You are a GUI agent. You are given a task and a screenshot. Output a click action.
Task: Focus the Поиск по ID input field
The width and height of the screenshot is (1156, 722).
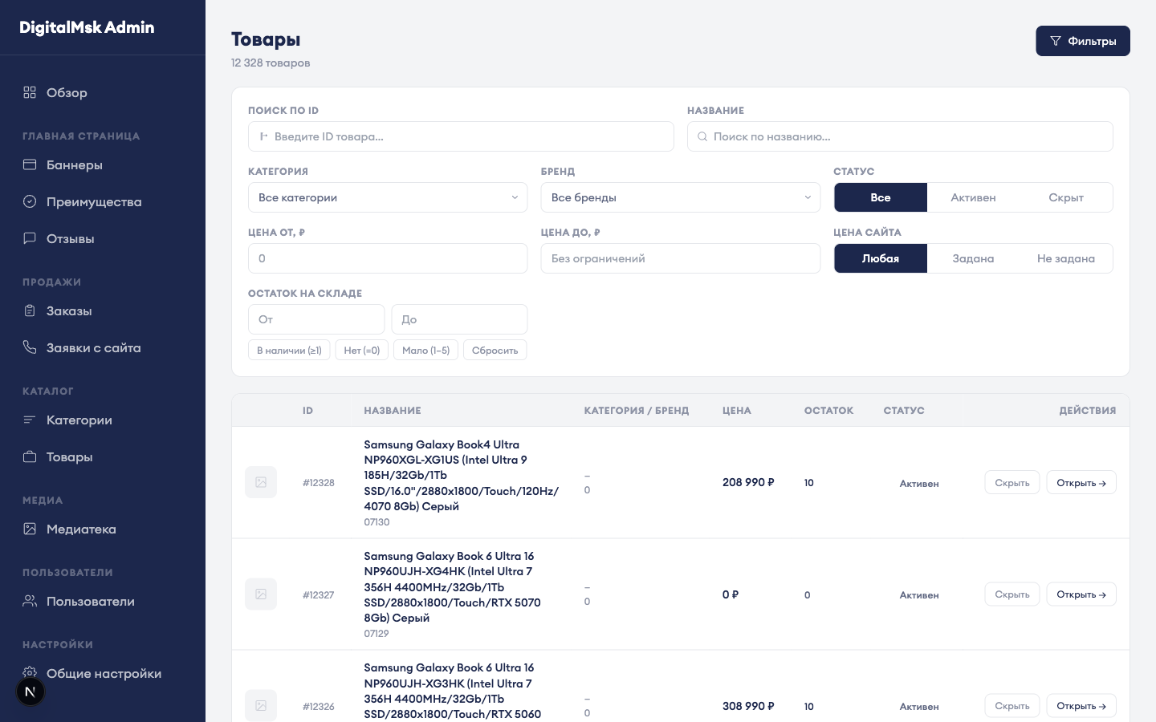point(461,136)
